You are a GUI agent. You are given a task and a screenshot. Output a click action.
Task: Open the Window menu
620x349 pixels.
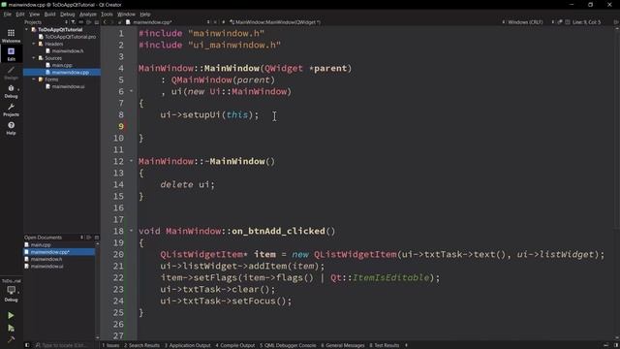point(126,15)
